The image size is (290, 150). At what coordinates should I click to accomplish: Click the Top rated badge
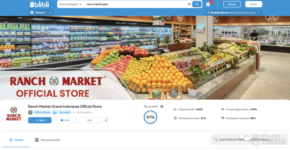tap(61, 112)
